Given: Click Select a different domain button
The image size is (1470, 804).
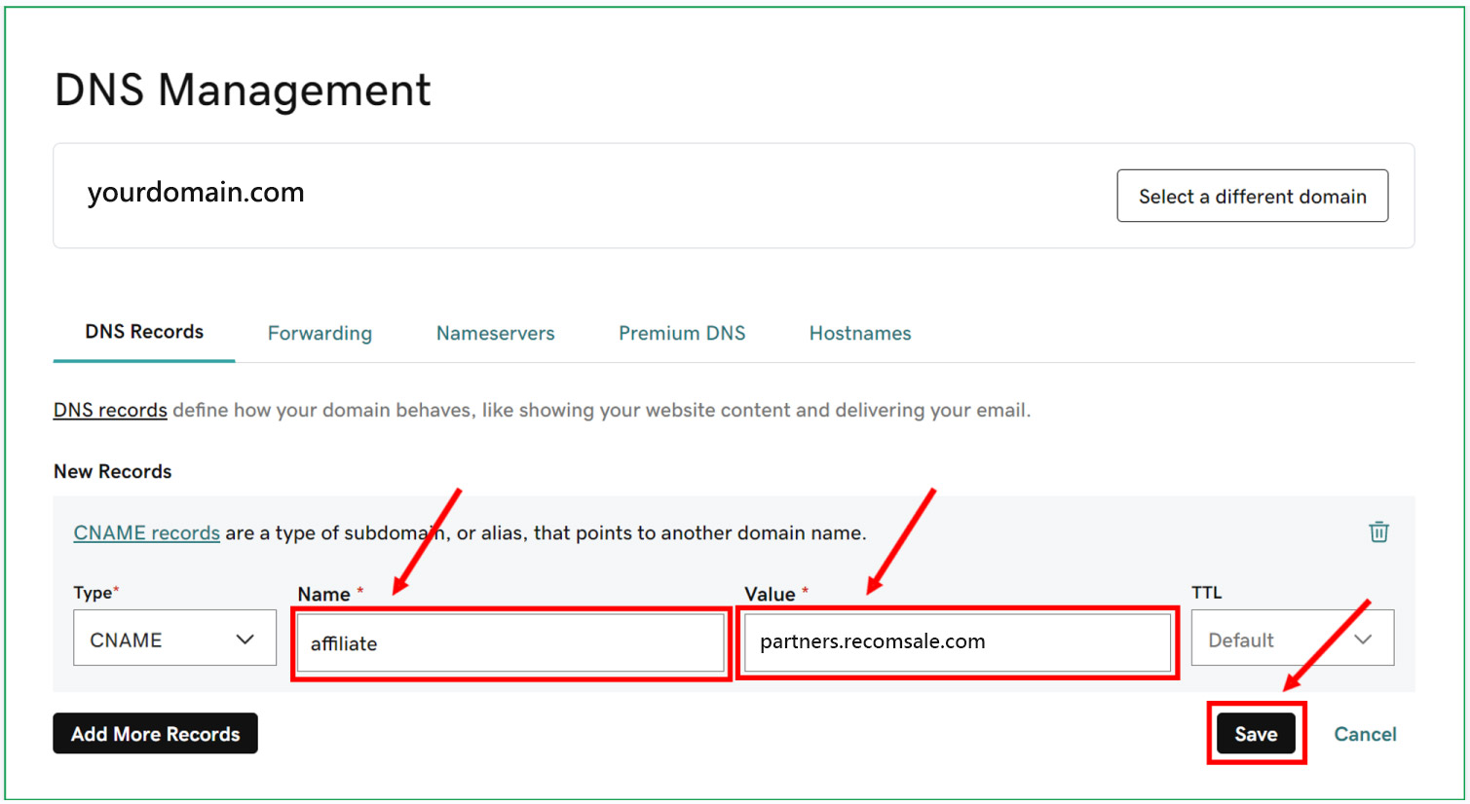Looking at the screenshot, I should point(1252,197).
